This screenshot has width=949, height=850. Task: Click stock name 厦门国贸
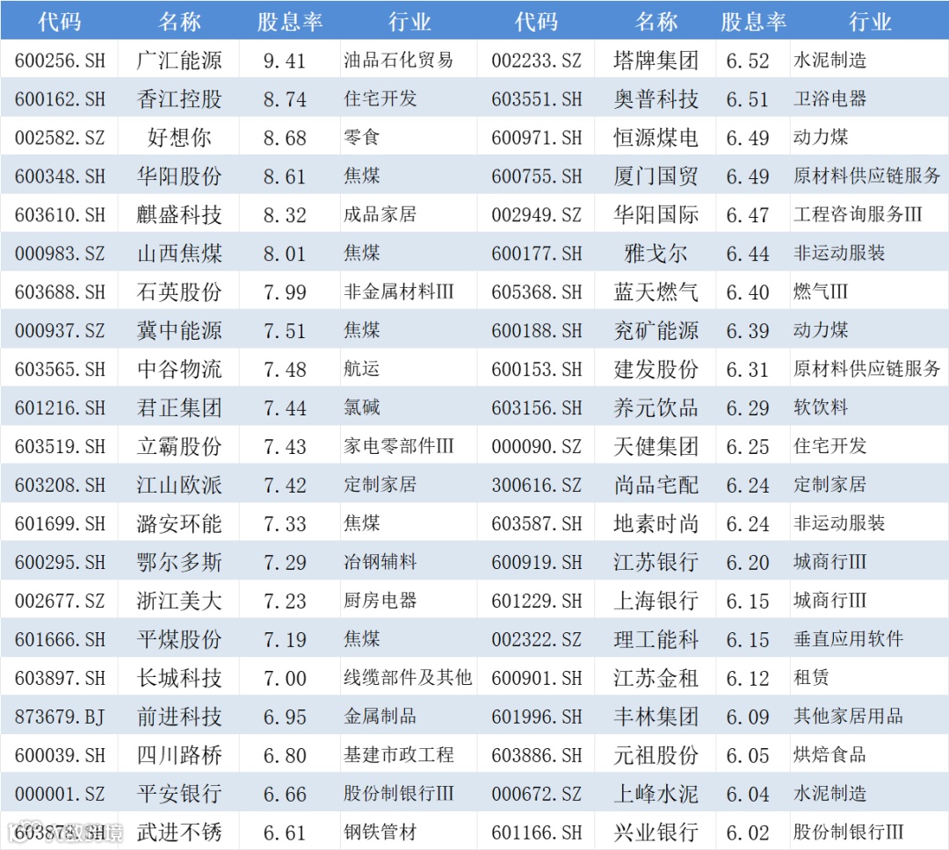tap(656, 176)
